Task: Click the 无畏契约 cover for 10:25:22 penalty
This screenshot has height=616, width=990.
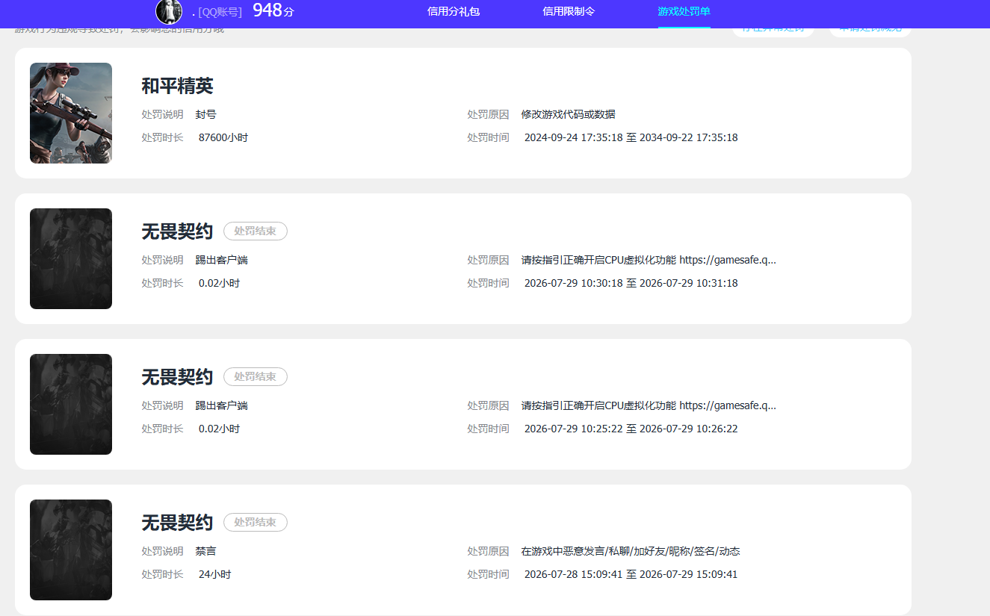Action: pyautogui.click(x=71, y=404)
